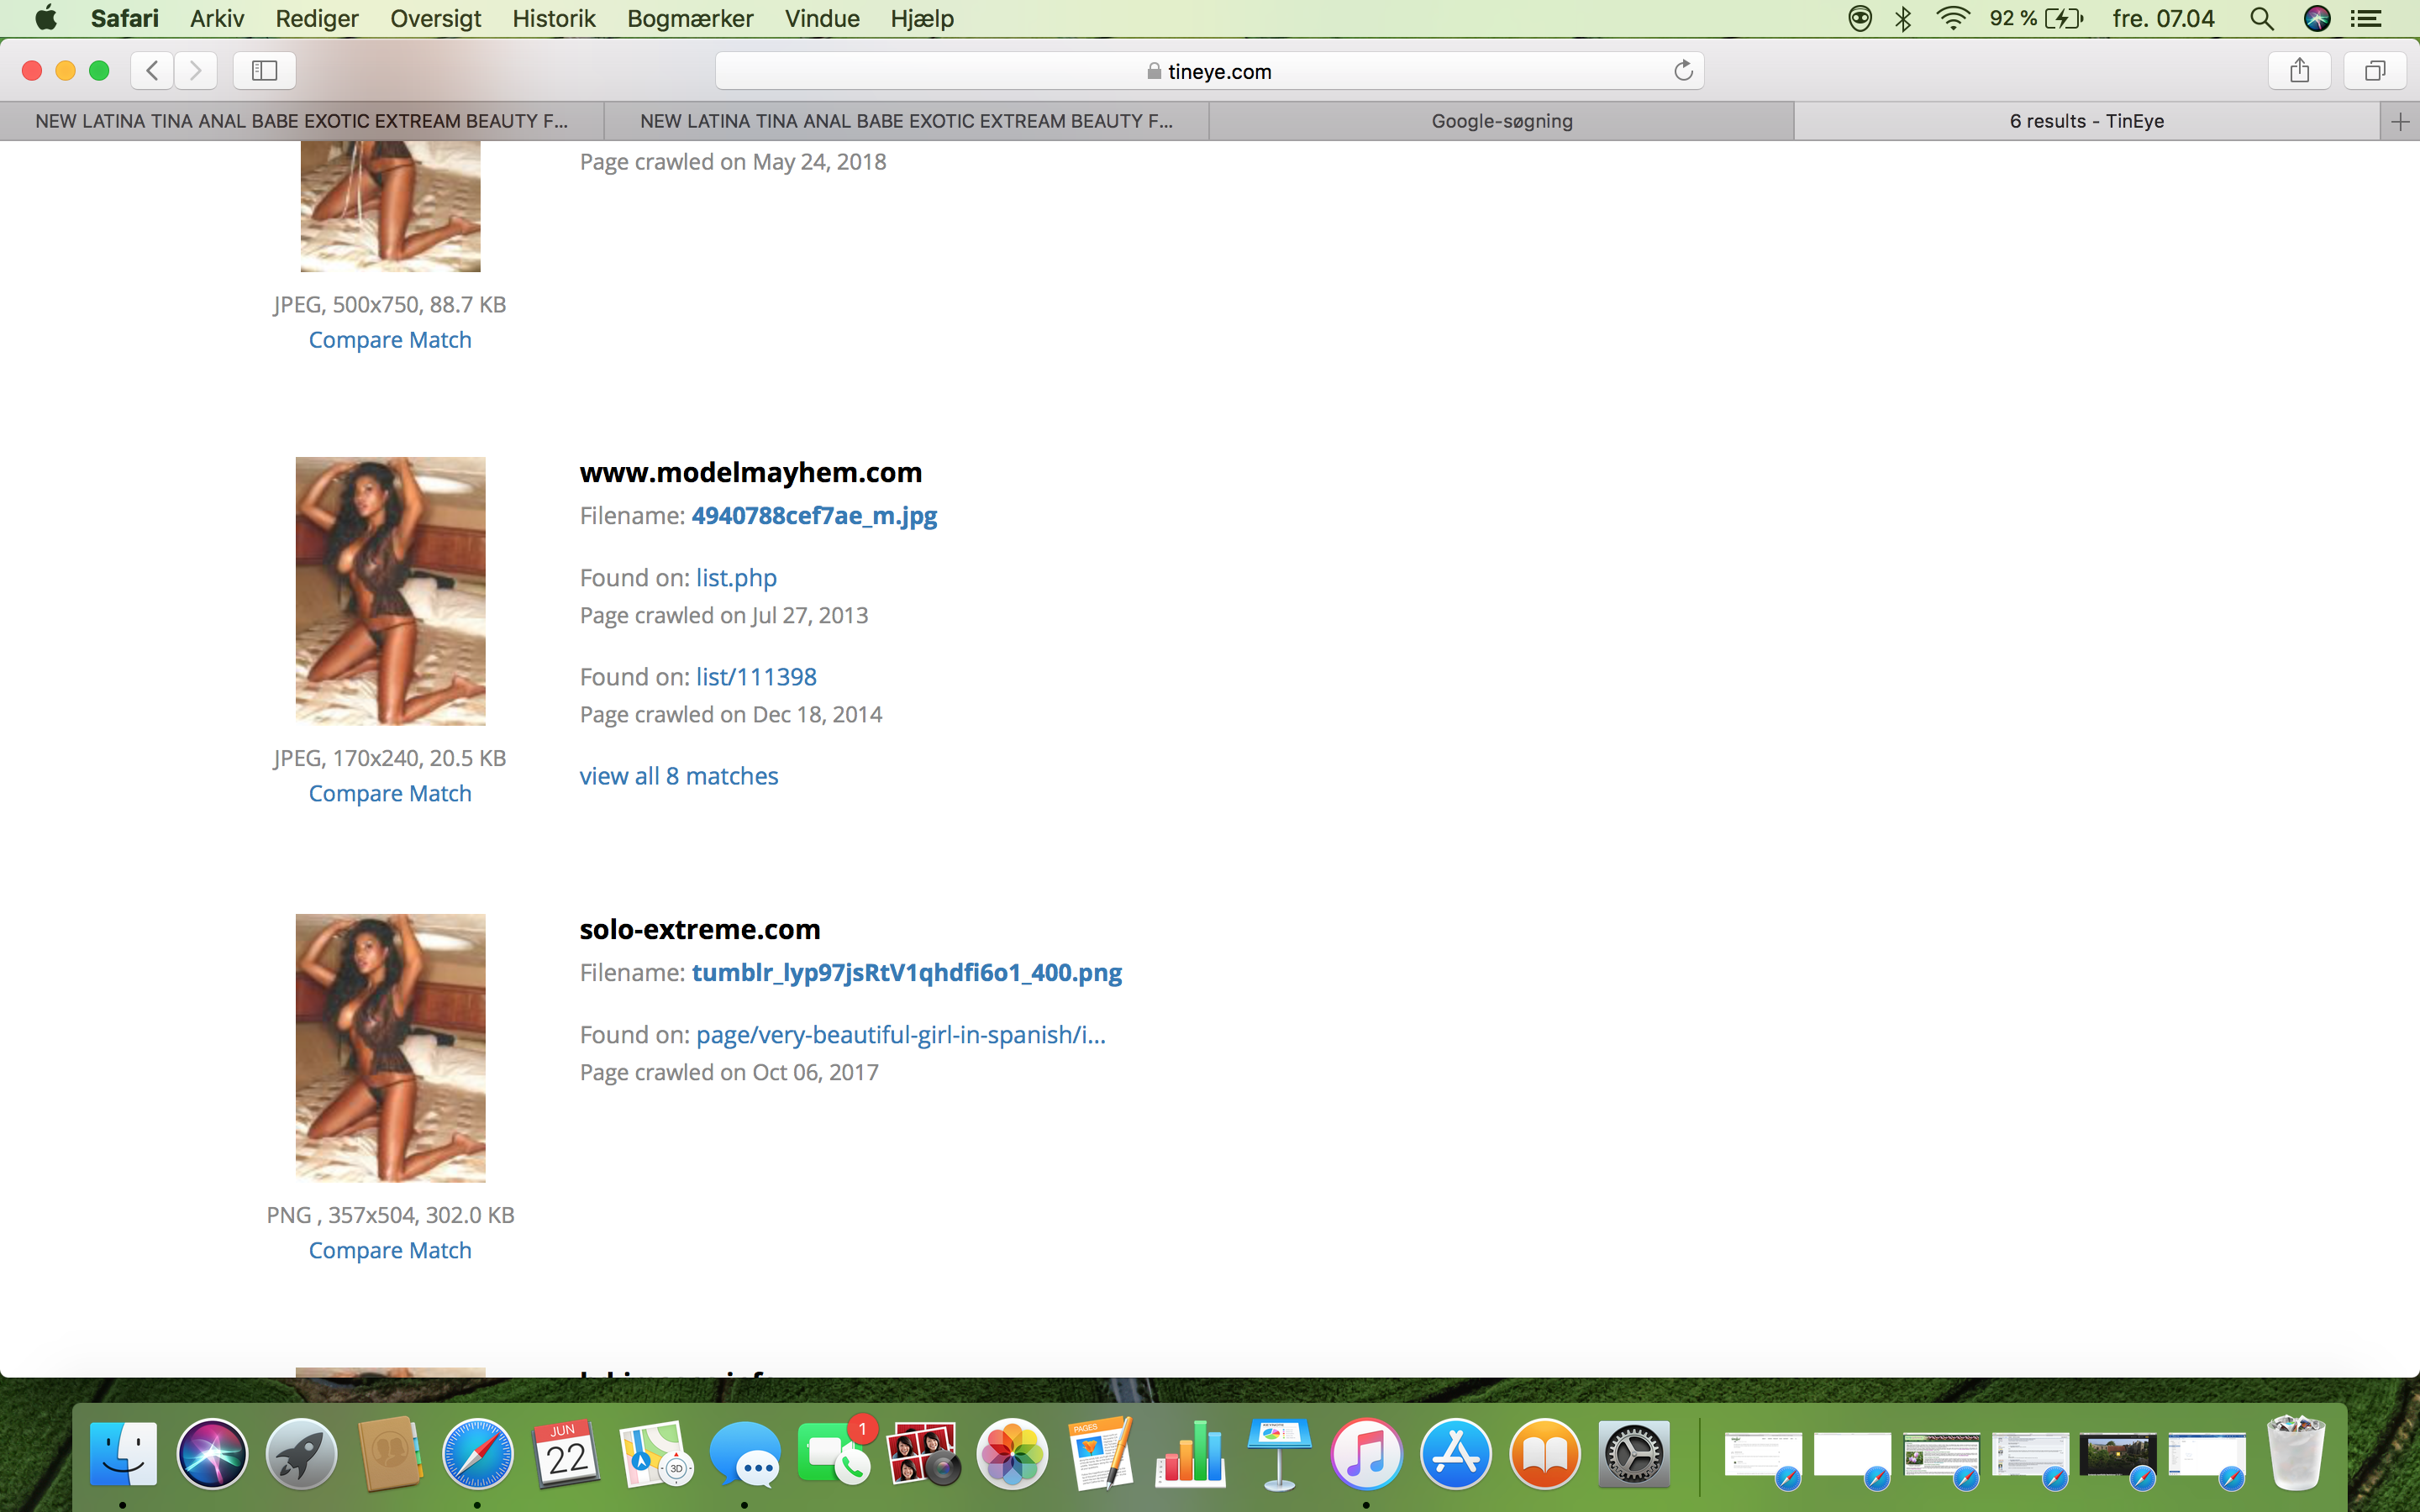
Task: Open Spotlight search in the menu bar
Action: point(2262,18)
